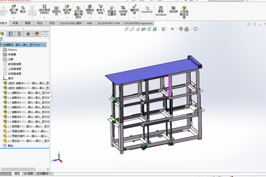
Task: Click Apply Scene icon
Action: point(186,29)
